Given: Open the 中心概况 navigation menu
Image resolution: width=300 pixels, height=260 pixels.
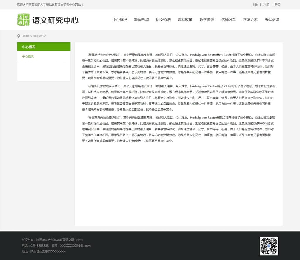Looking at the screenshot, I should point(120,20).
